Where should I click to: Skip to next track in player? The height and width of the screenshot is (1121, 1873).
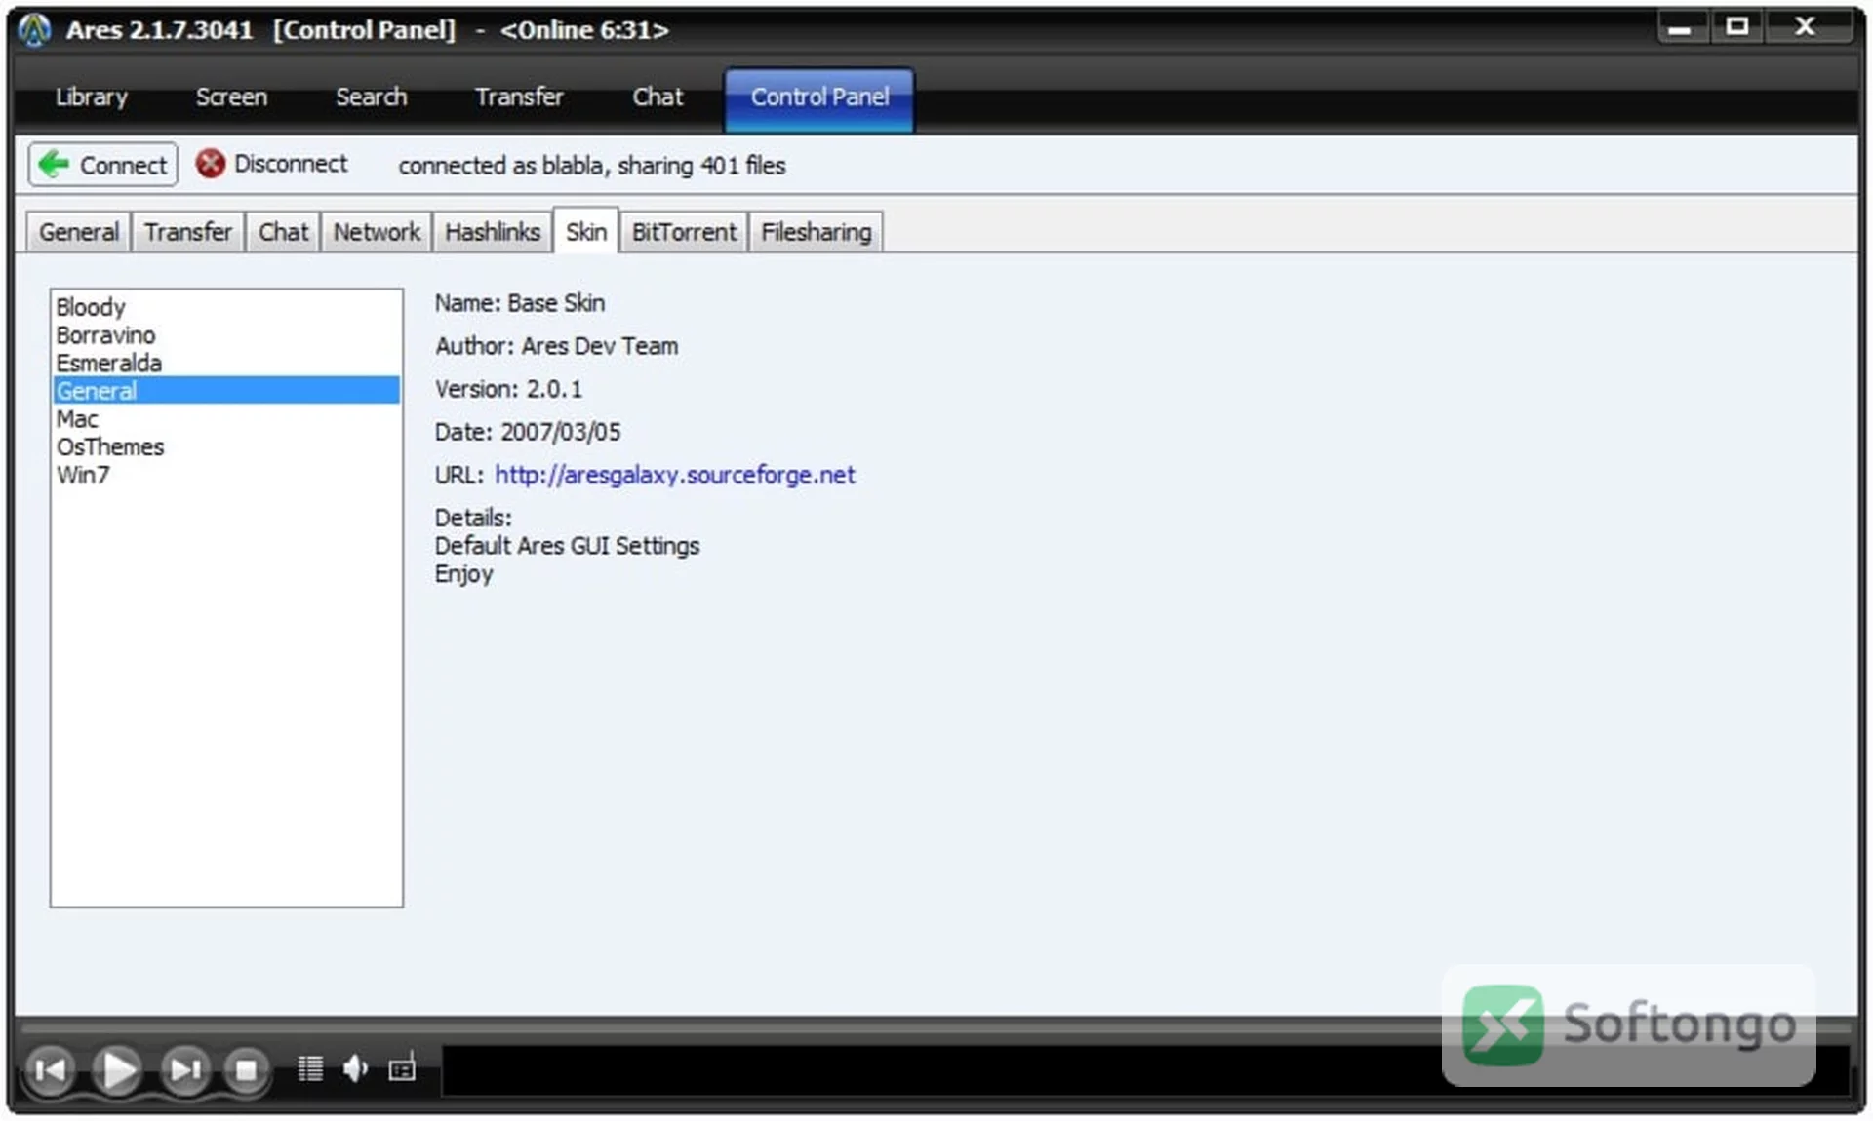pos(185,1070)
